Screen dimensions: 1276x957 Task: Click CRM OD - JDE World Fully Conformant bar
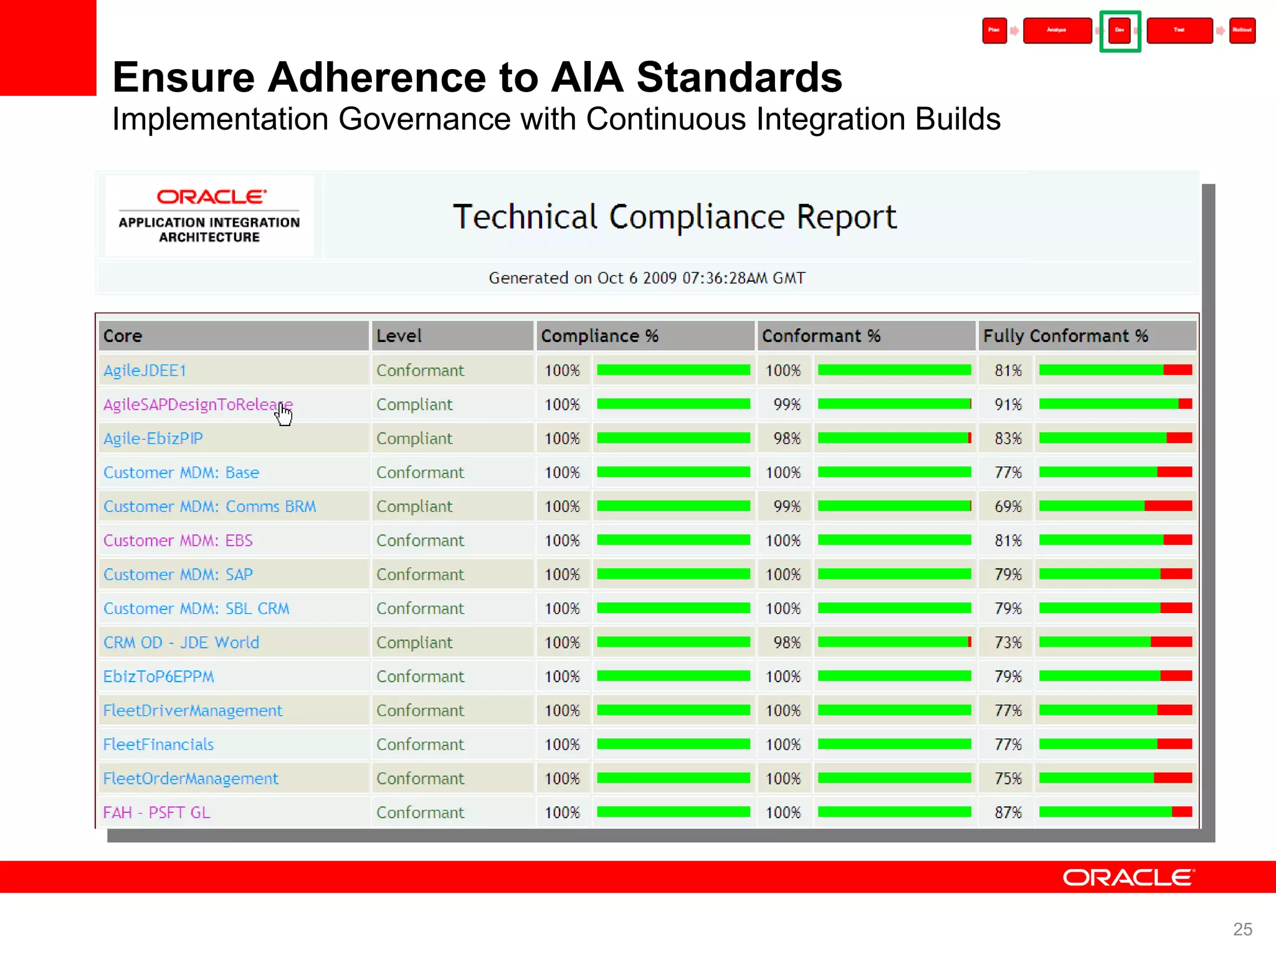coord(1115,642)
